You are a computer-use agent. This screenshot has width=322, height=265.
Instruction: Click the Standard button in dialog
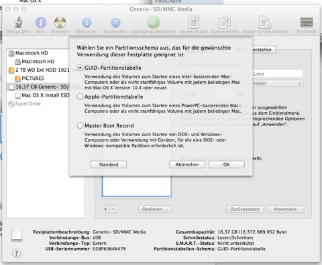tap(109, 164)
